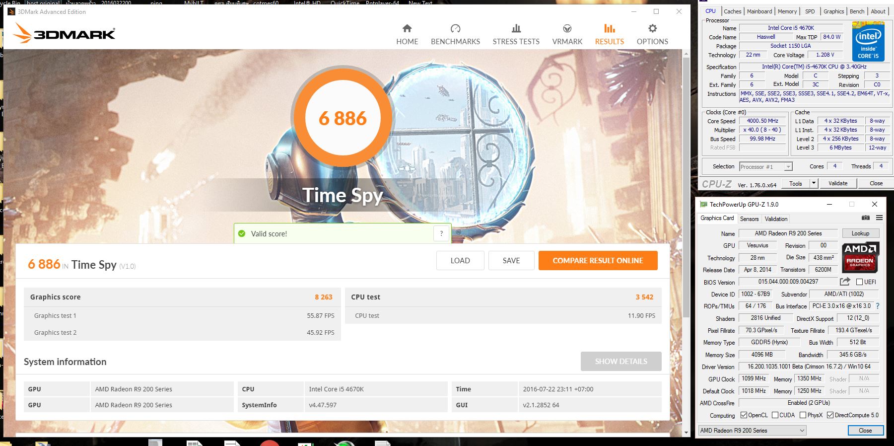This screenshot has height=446, width=894.
Task: Click the Code Name field "Haswell" in CPU-Z
Action: (x=766, y=37)
